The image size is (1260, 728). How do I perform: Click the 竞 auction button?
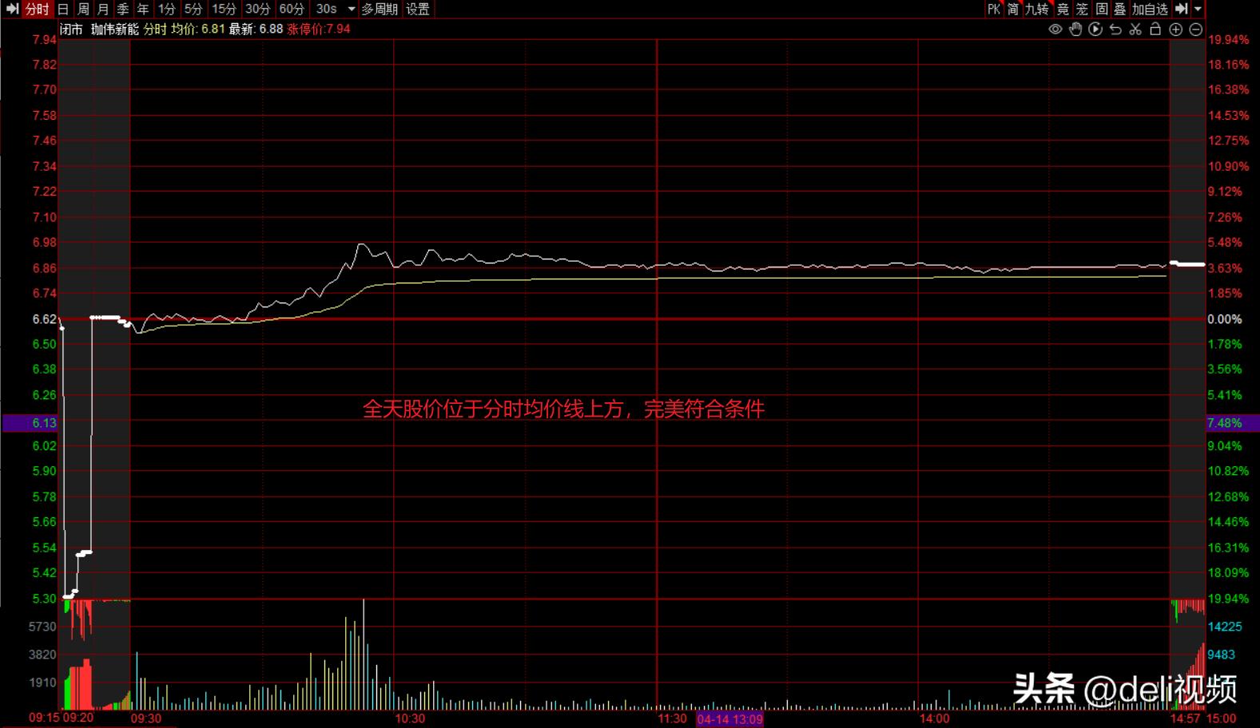tap(1063, 9)
